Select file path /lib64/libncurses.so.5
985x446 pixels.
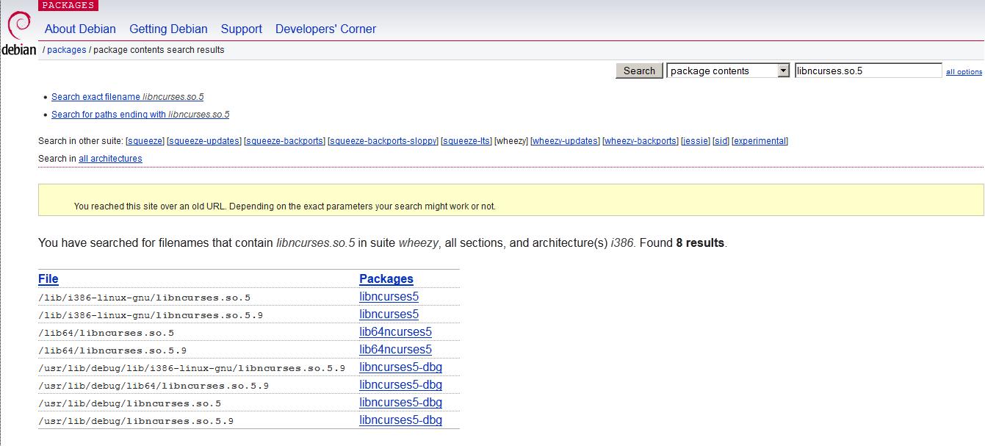(x=107, y=333)
